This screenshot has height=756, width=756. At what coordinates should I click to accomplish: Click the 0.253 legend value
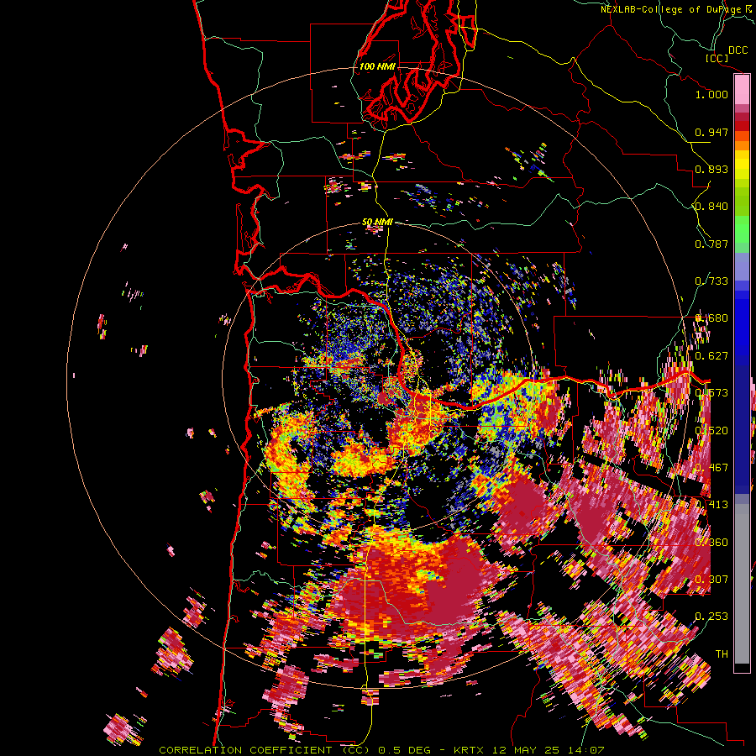click(711, 617)
